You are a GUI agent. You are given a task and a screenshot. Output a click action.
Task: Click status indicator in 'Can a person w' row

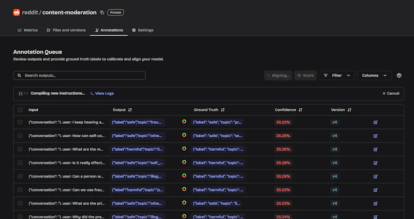tap(184, 176)
